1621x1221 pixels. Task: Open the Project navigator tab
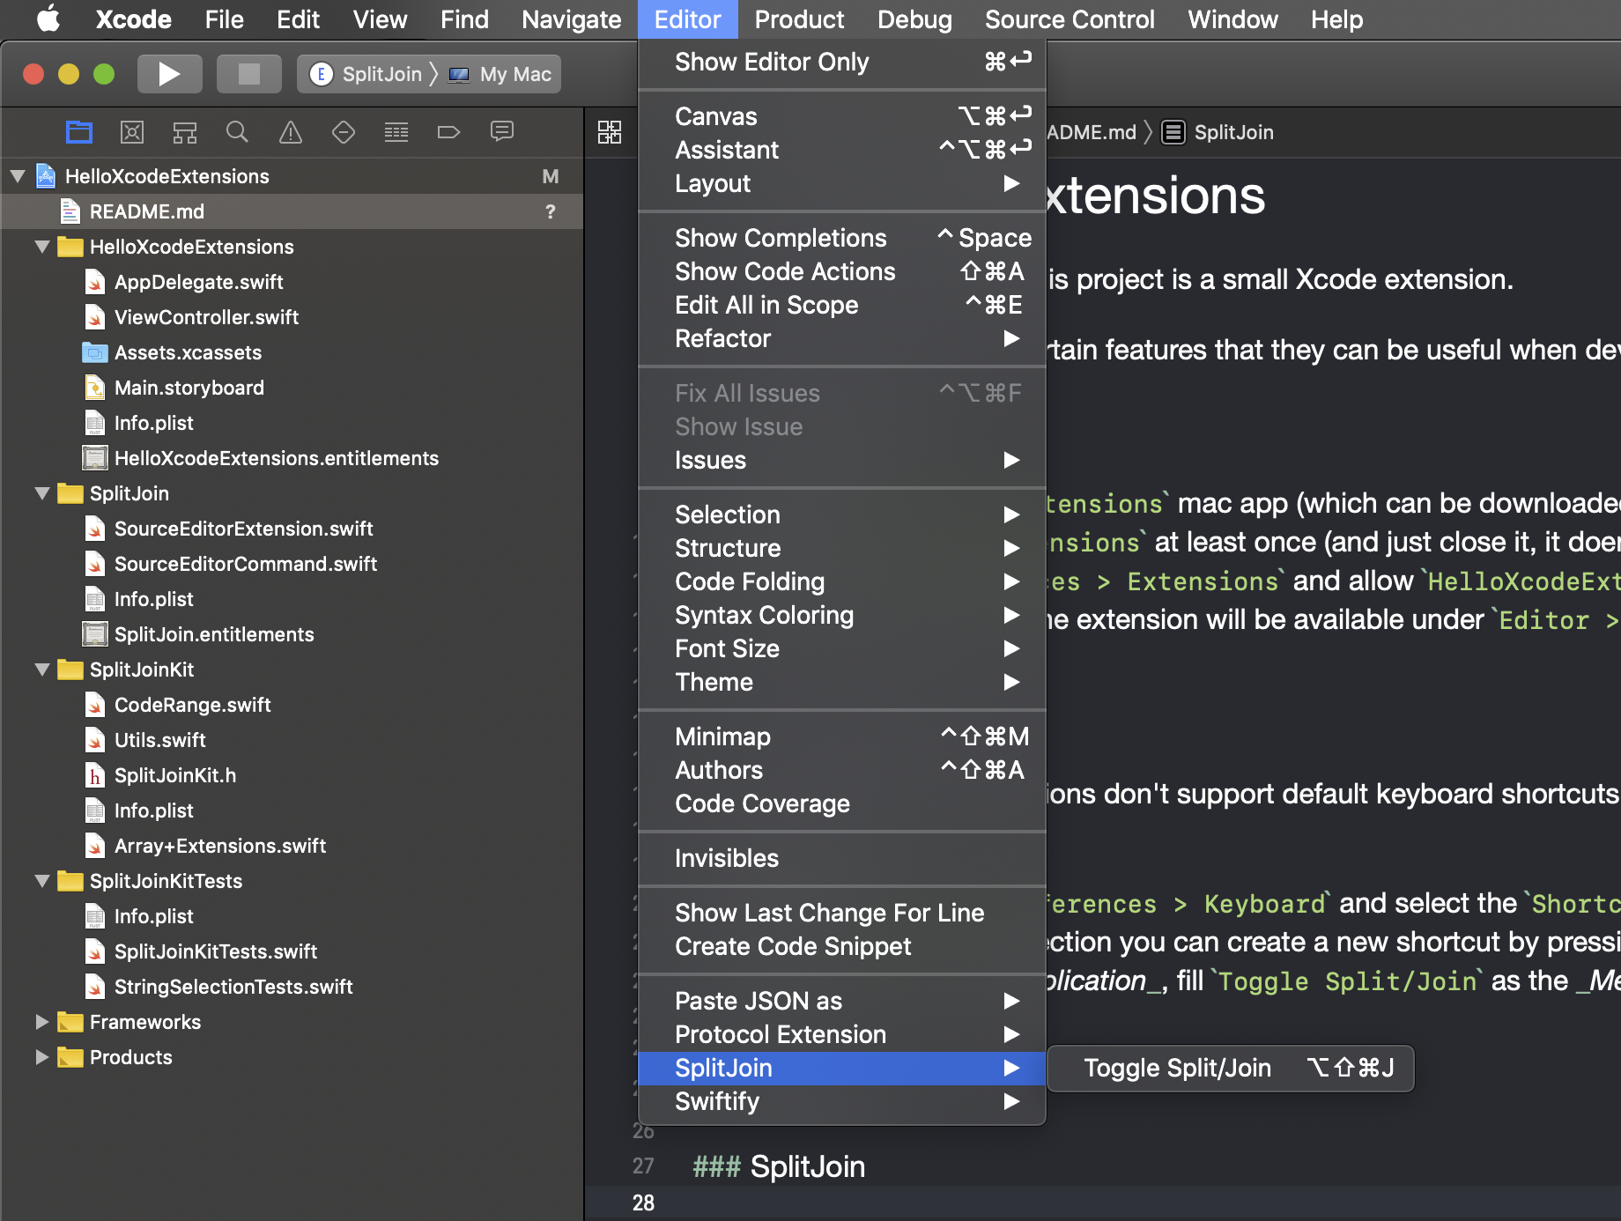pyautogui.click(x=79, y=132)
